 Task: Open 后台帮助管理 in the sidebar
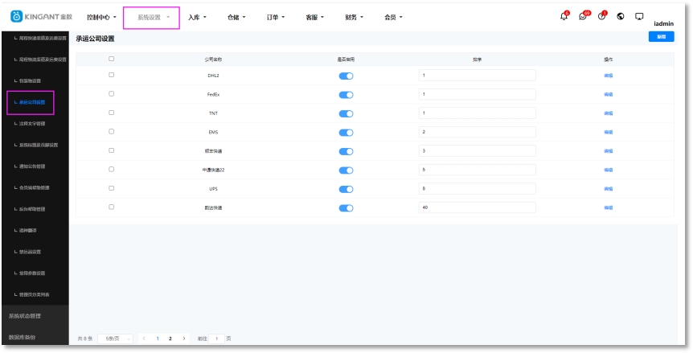tap(32, 209)
